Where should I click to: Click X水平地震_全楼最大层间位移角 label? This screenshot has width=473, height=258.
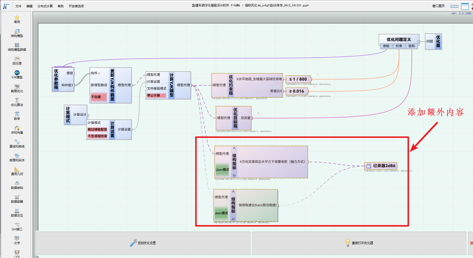[x=259, y=79]
